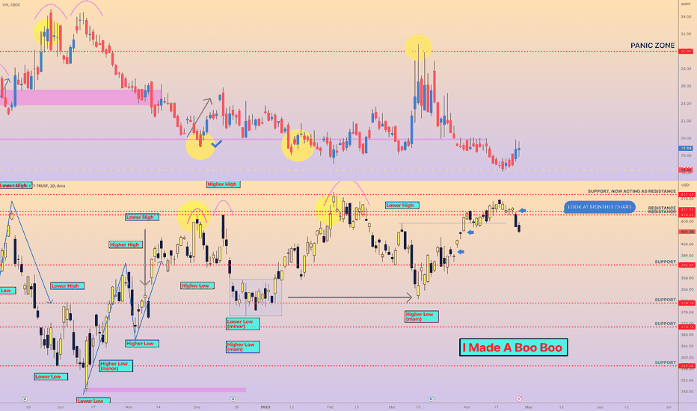
Task: Click the dividend D marker before the Apr label
Action: pos(431,399)
